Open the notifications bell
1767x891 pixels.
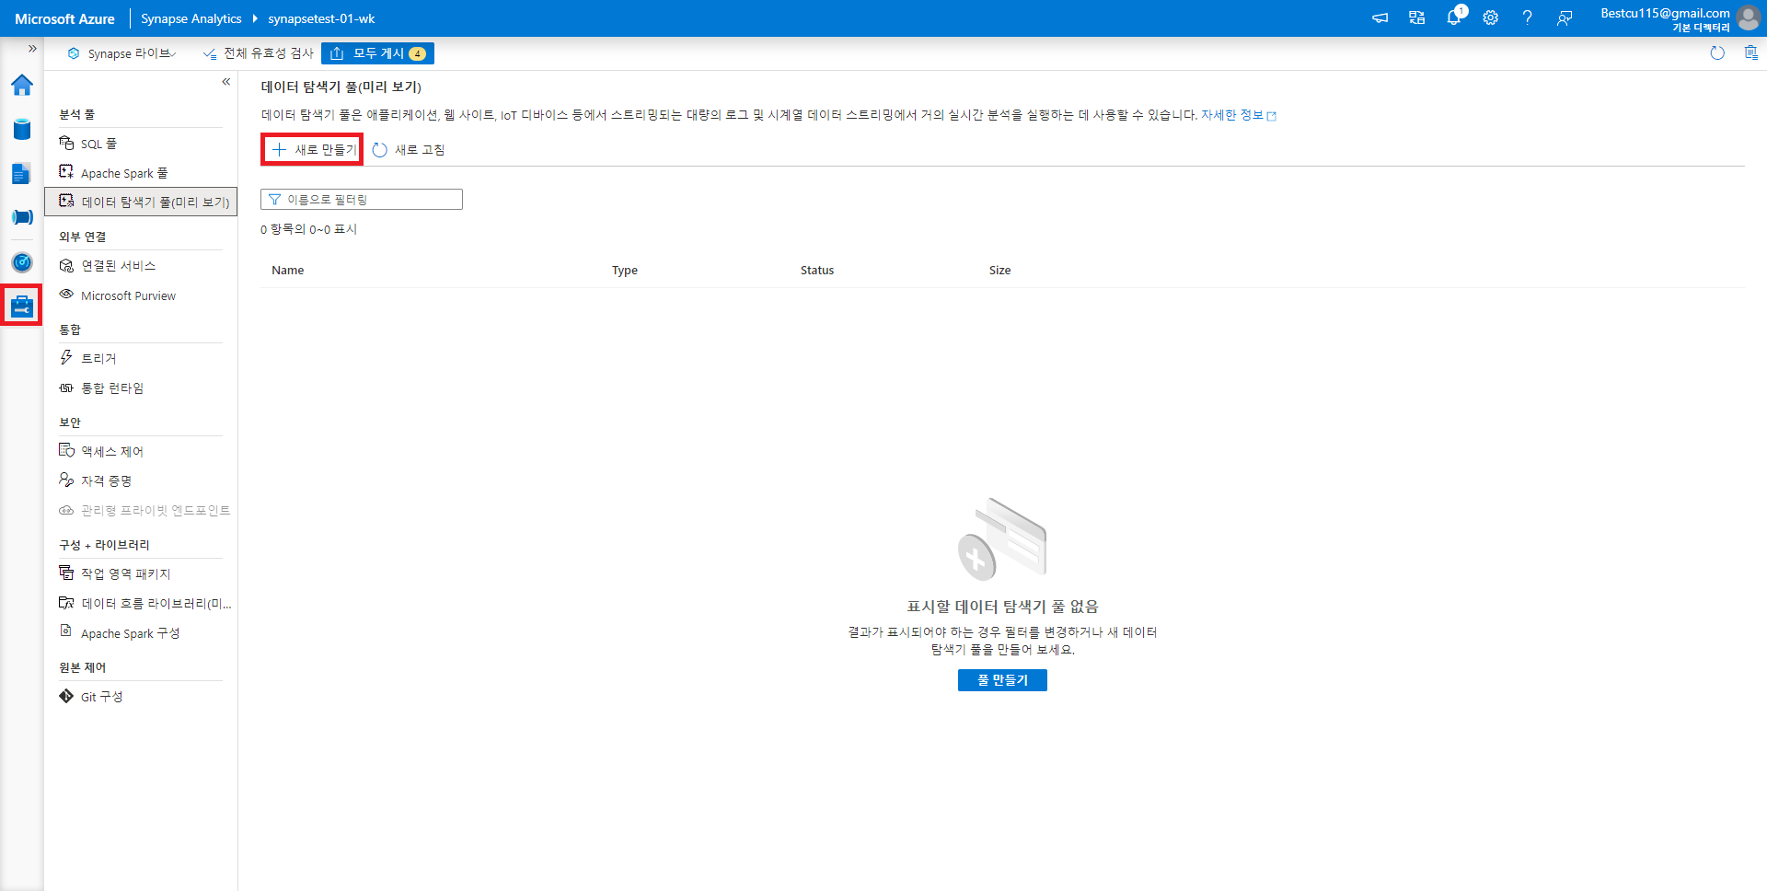coord(1454,18)
